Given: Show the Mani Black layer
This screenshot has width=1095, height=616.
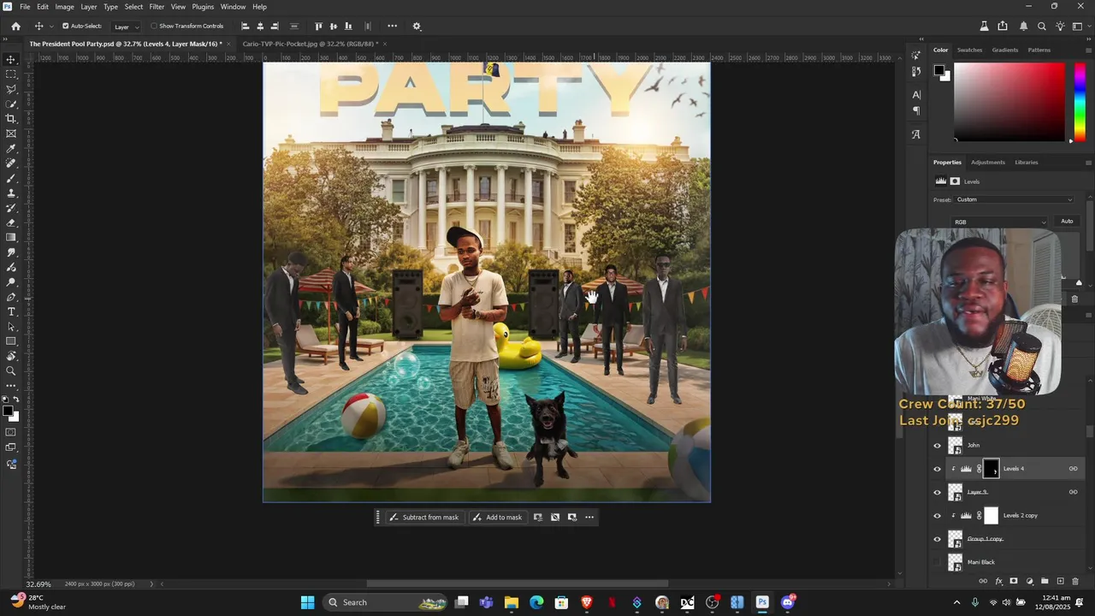Looking at the screenshot, I should coord(937,562).
